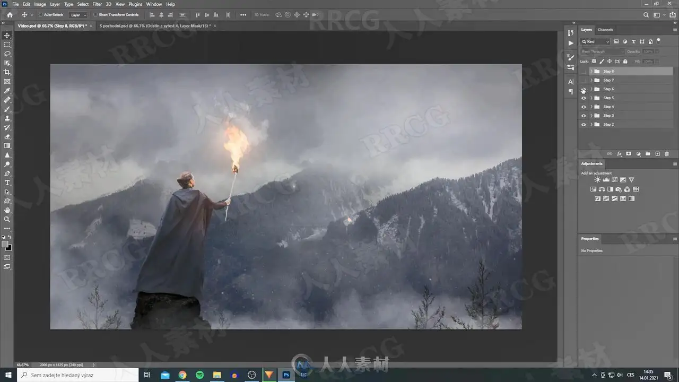Click the foreground color swatch

5,245
